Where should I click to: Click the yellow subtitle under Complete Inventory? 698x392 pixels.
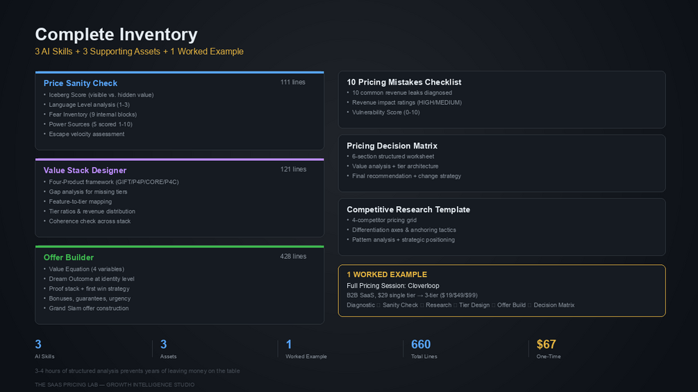pyautogui.click(x=139, y=51)
